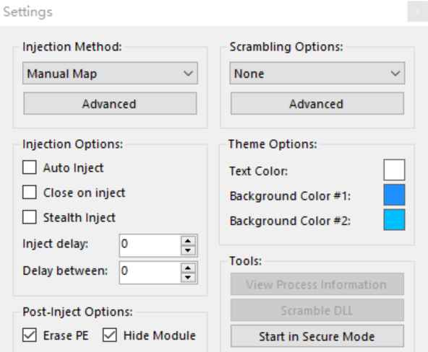Image resolution: width=428 pixels, height=352 pixels.
Task: Increase the Inject delay value
Action: pyautogui.click(x=188, y=241)
